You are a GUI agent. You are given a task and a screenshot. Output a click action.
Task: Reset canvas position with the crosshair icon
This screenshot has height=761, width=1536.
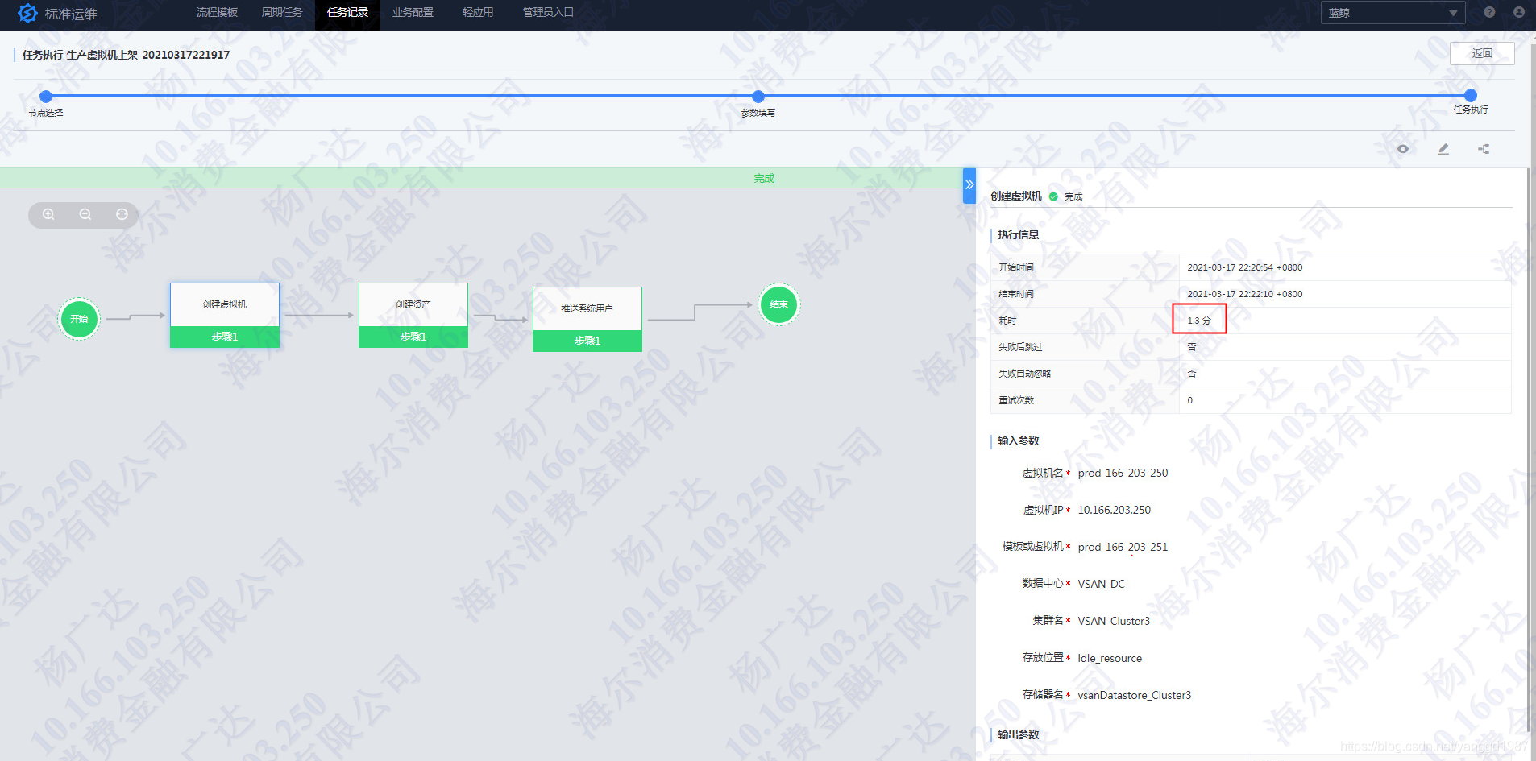pos(122,214)
